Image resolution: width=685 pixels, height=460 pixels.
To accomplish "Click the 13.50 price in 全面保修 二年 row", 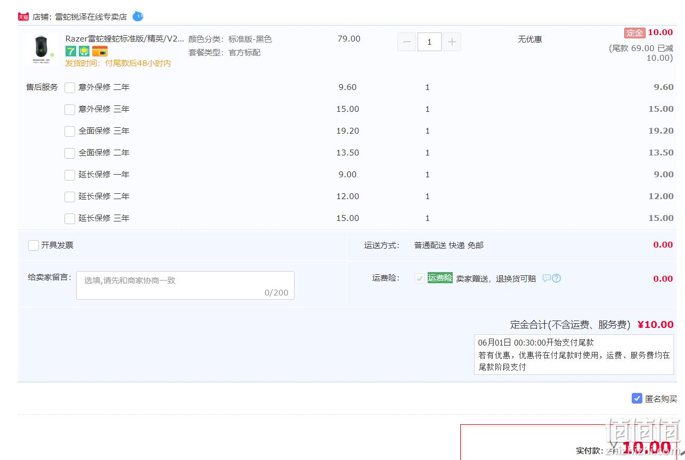I will (x=348, y=153).
